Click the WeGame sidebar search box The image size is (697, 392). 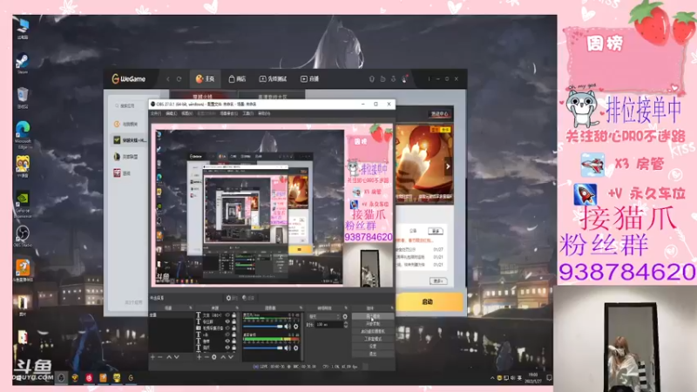tap(127, 105)
